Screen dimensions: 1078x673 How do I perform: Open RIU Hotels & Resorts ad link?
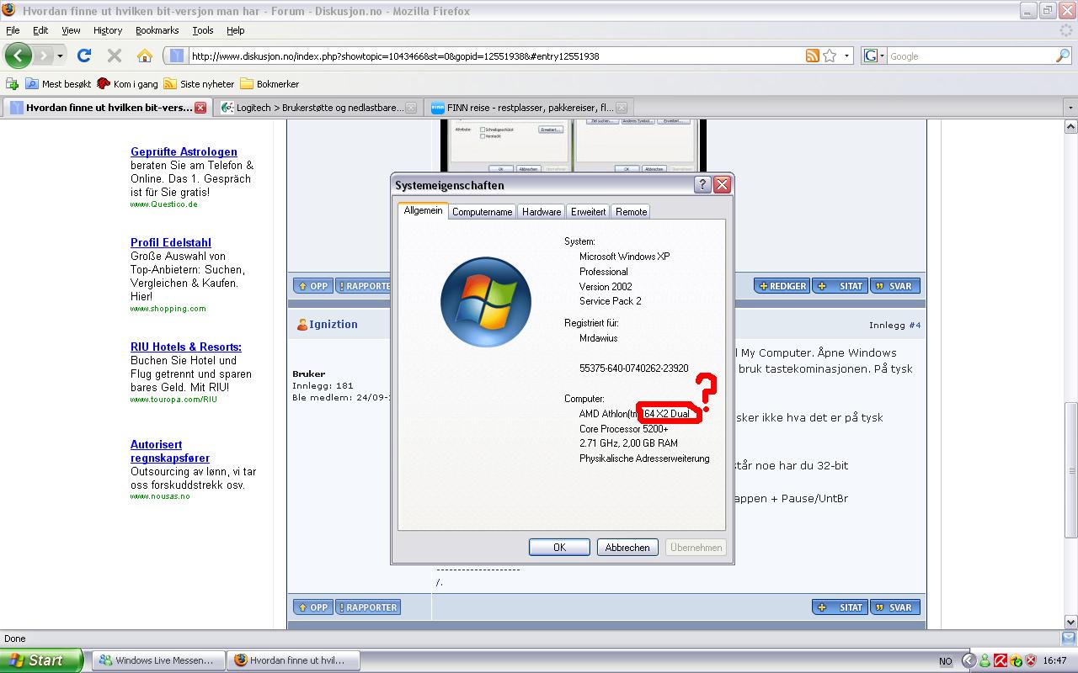point(186,347)
